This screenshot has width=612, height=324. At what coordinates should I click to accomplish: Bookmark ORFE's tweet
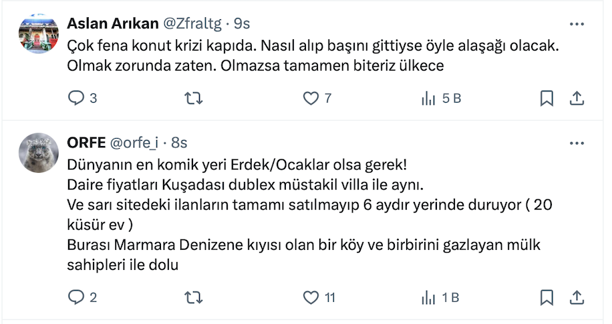click(x=547, y=297)
